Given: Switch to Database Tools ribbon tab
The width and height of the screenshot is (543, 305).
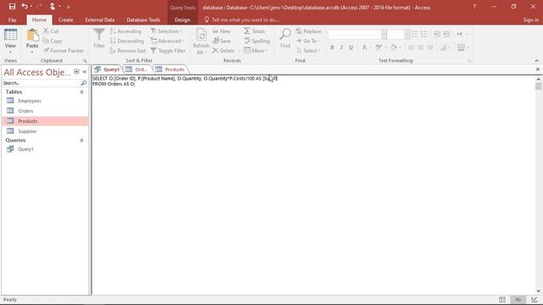Looking at the screenshot, I should click(x=143, y=19).
